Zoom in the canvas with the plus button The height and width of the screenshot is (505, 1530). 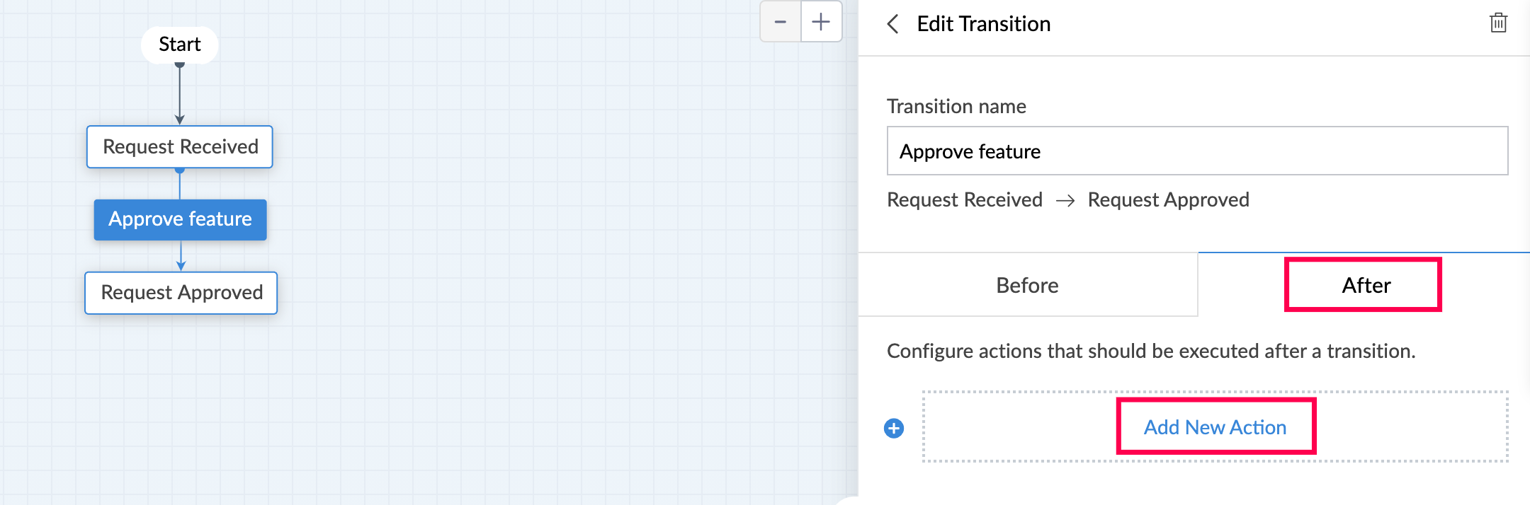[821, 22]
